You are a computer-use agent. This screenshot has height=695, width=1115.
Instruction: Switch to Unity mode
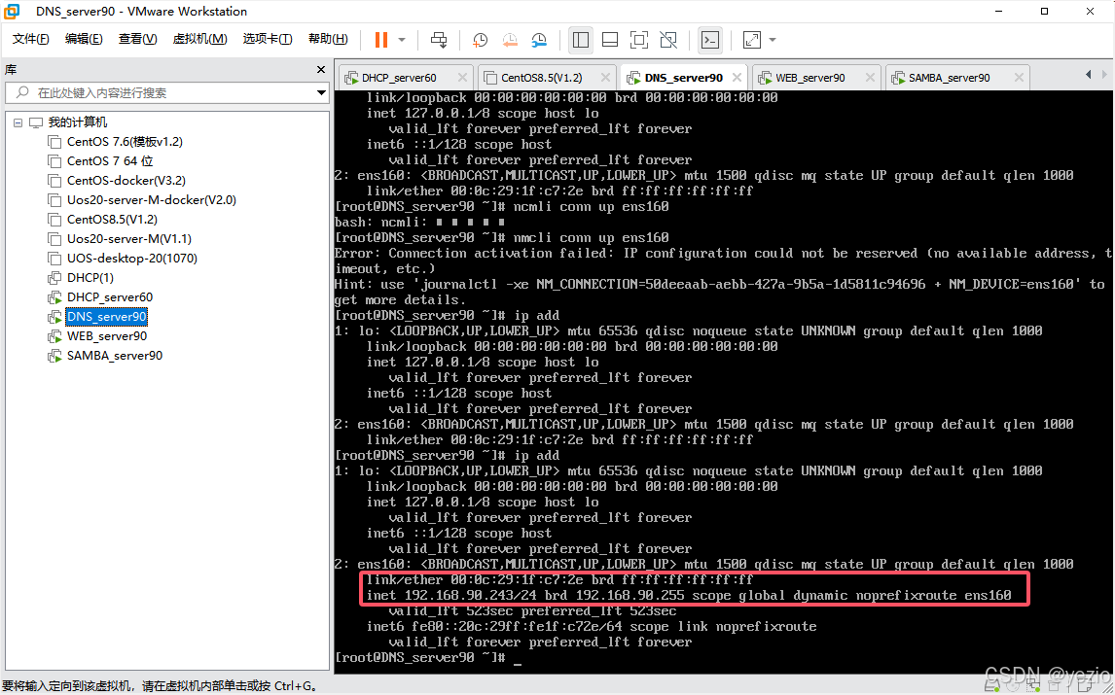tap(668, 40)
